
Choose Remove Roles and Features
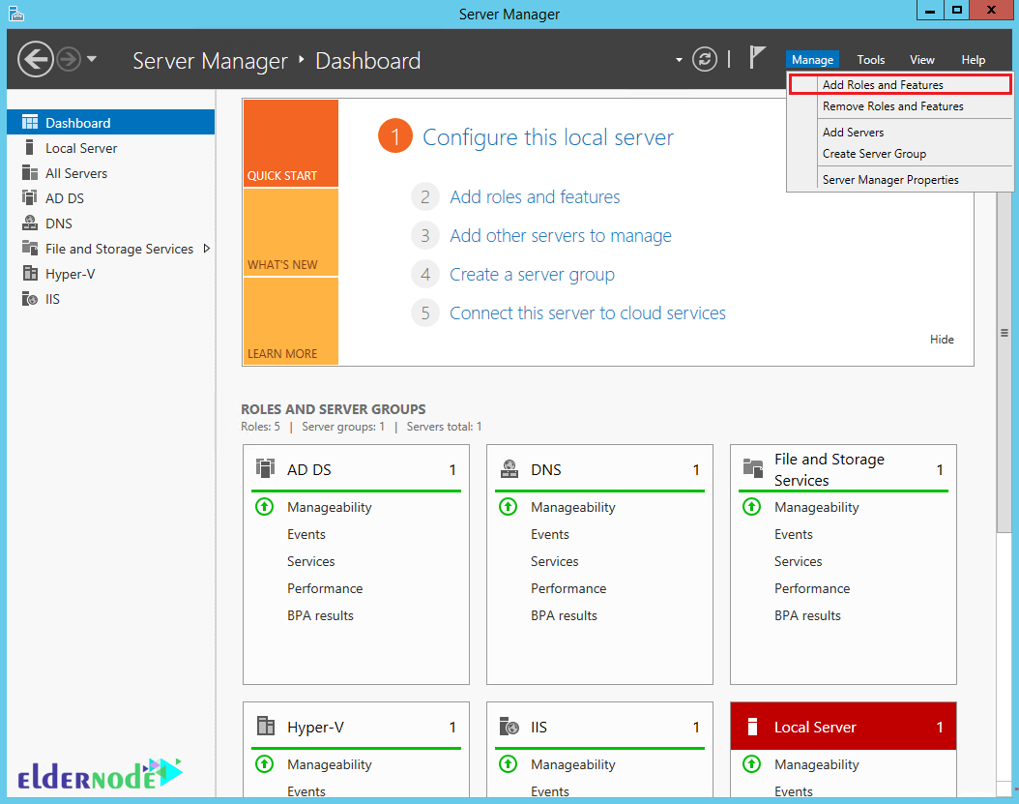pyautogui.click(x=900, y=106)
